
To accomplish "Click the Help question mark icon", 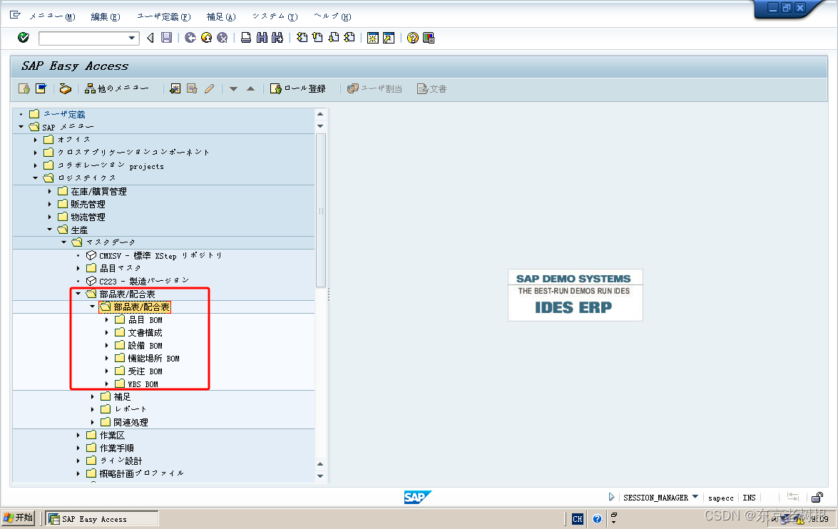I will pyautogui.click(x=412, y=38).
